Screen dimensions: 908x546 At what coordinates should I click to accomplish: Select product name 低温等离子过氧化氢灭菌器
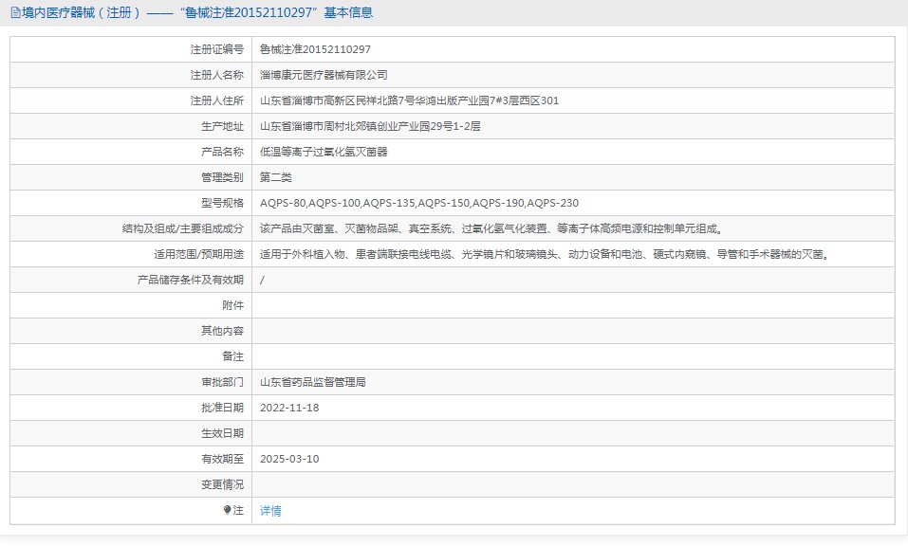pos(324,152)
